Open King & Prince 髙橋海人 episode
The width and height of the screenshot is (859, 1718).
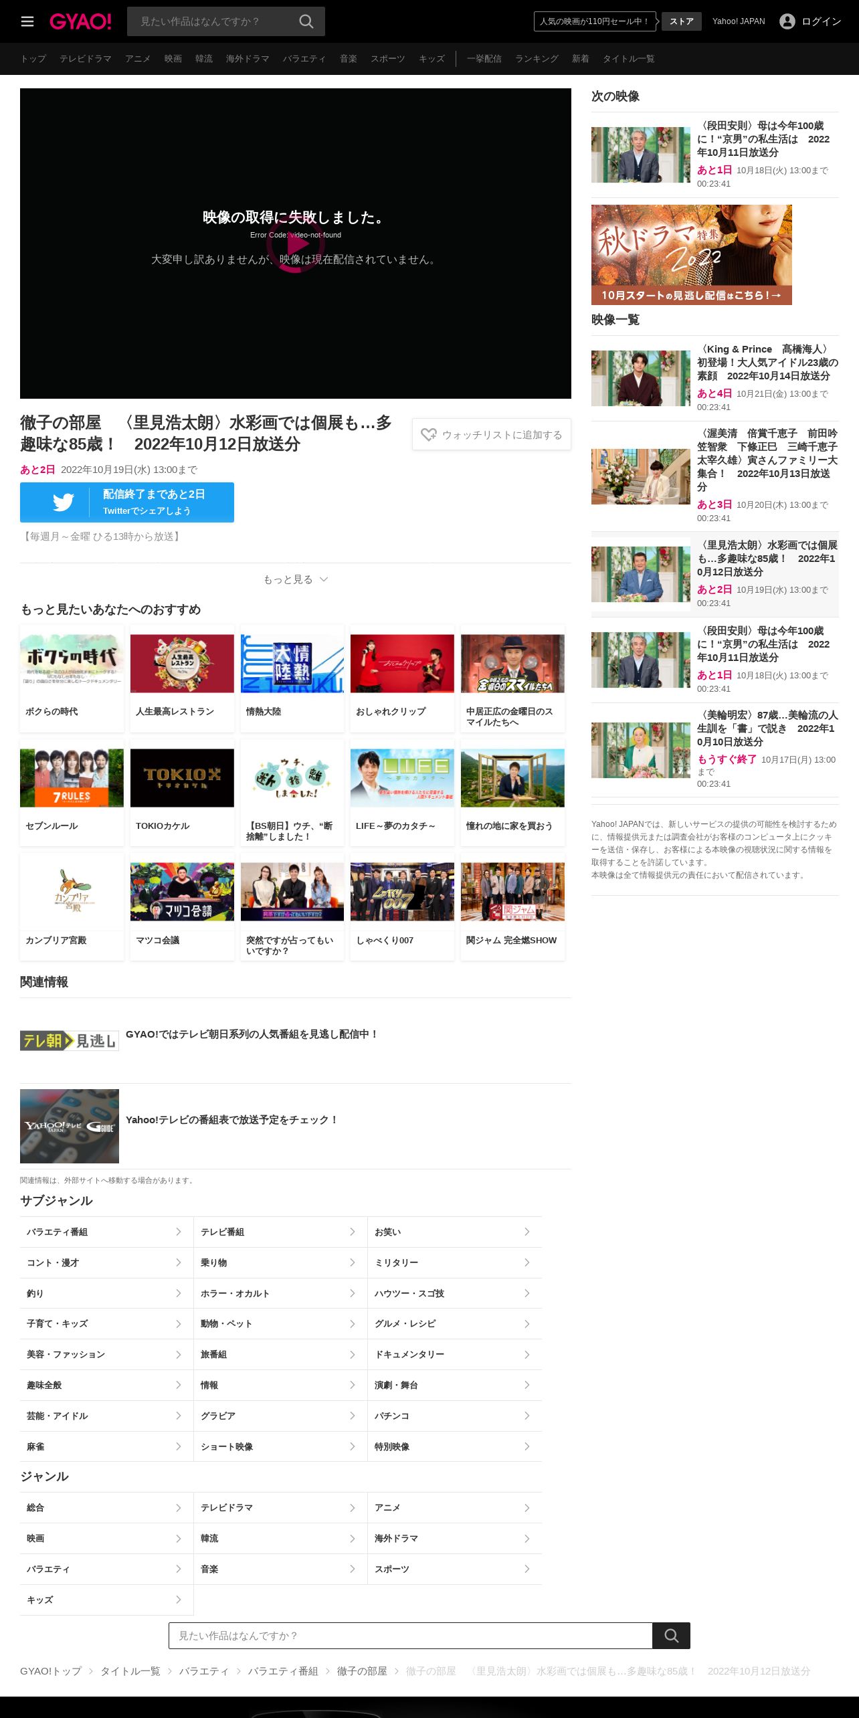(715, 378)
